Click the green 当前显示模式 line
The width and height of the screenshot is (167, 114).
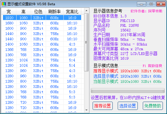(x=127, y=82)
